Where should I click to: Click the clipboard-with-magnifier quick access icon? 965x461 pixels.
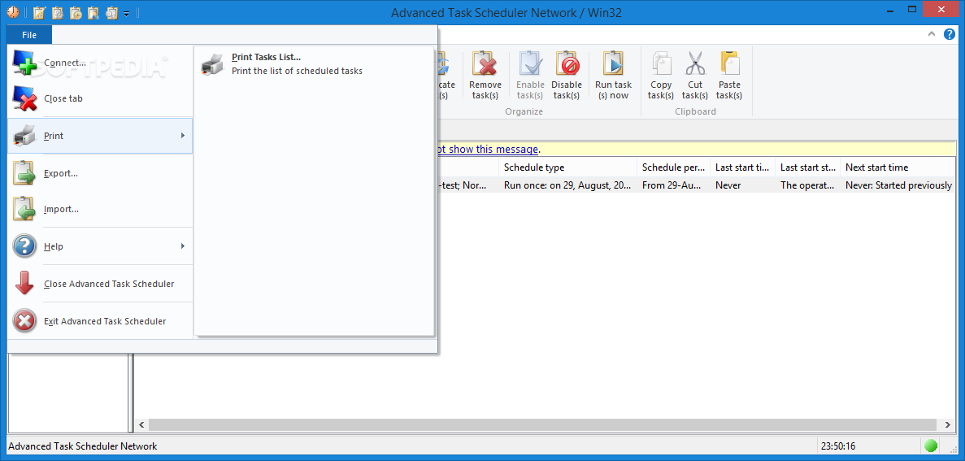click(x=112, y=12)
